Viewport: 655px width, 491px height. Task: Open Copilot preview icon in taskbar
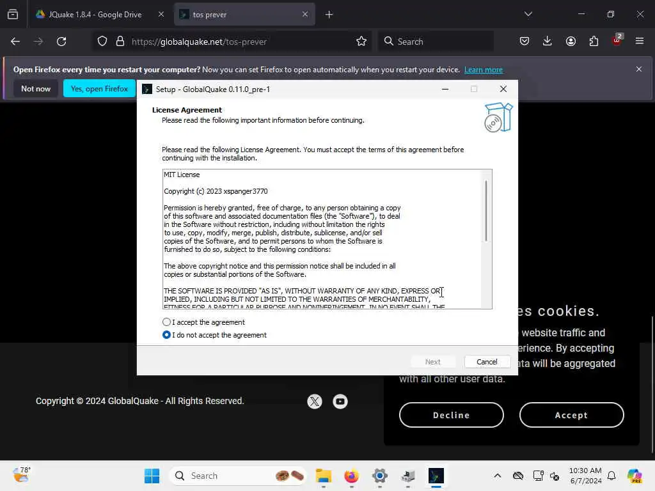coord(635,476)
